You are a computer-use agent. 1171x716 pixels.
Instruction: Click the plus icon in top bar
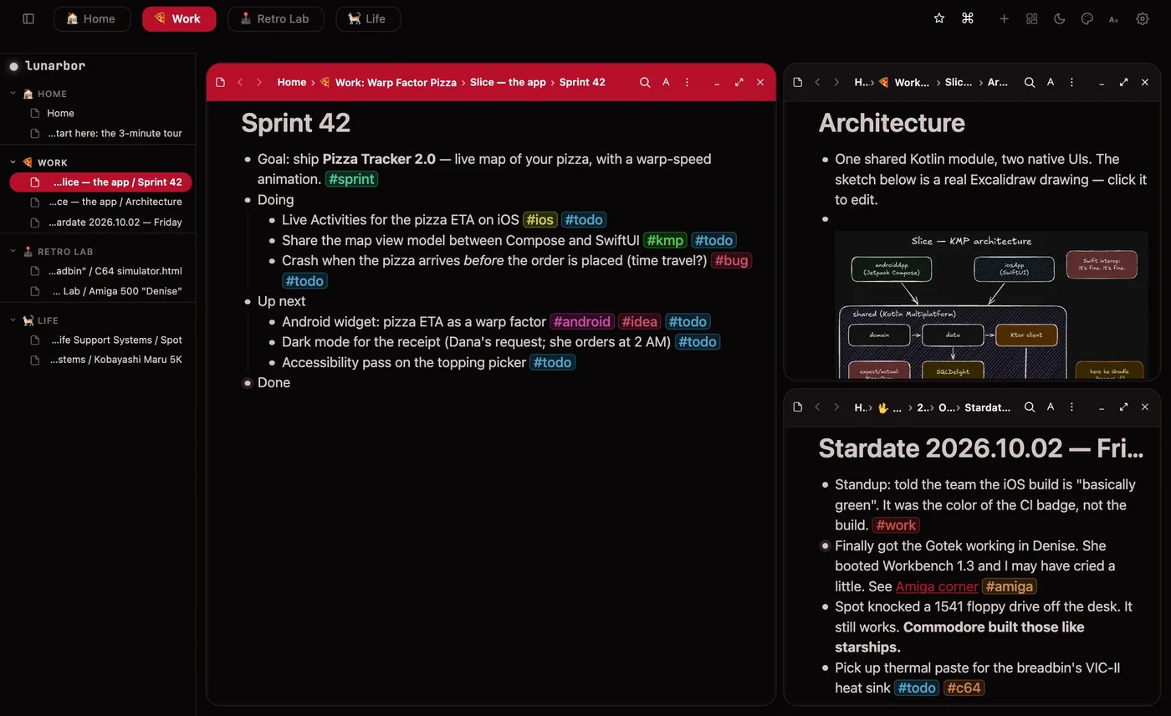[x=1004, y=18]
